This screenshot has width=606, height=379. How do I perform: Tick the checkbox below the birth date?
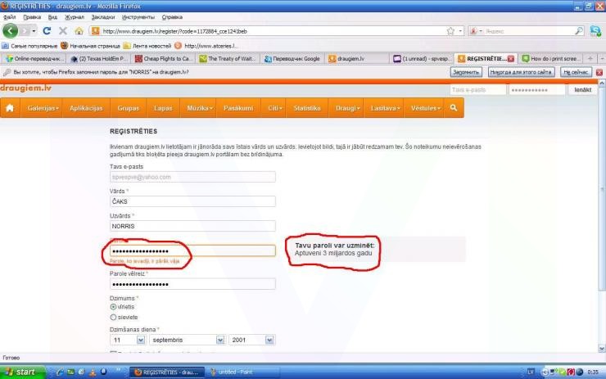click(x=113, y=353)
